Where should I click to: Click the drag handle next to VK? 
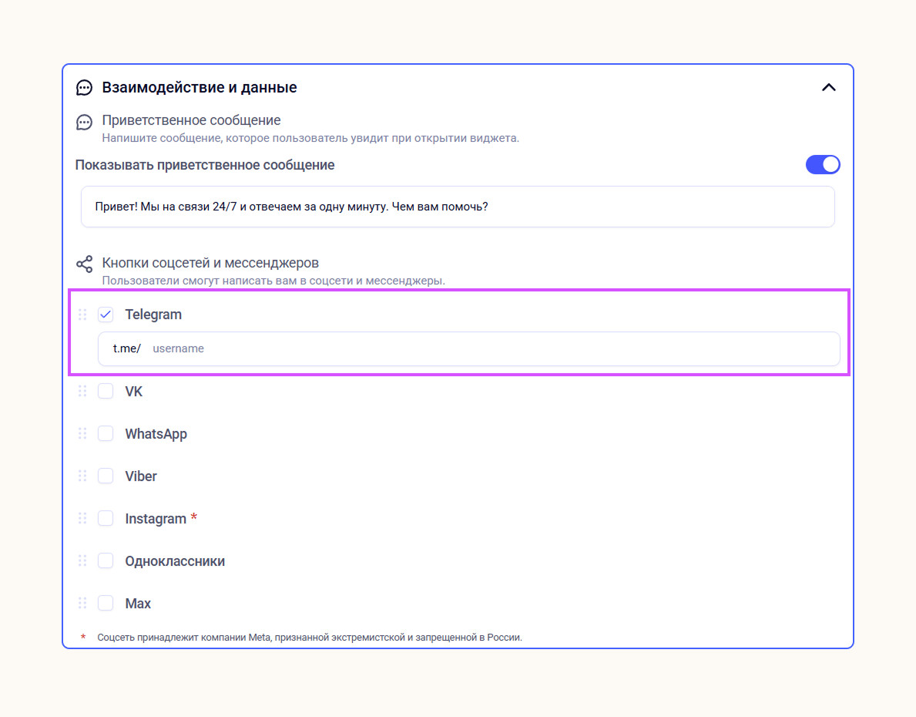tap(82, 392)
